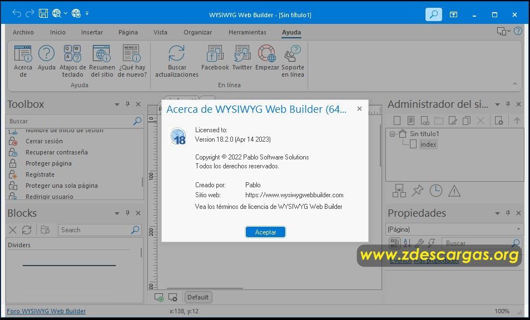Viewport: 530px width, 320px height.
Task: Click the Save floppy disk icon
Action: (43, 13)
